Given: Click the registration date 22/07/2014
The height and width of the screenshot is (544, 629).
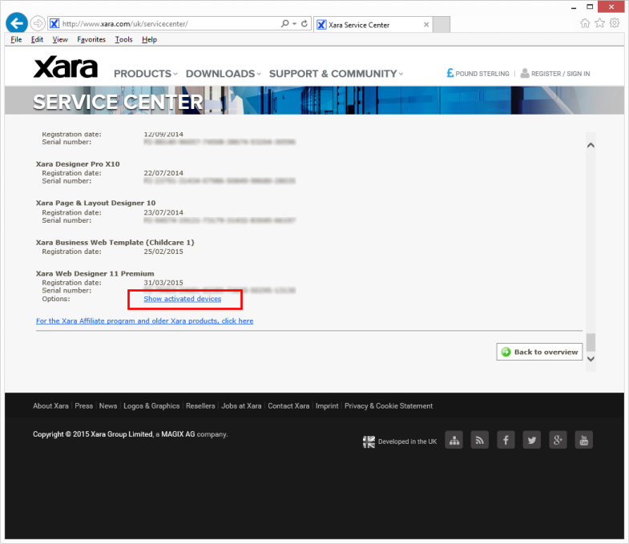Looking at the screenshot, I should 163,173.
